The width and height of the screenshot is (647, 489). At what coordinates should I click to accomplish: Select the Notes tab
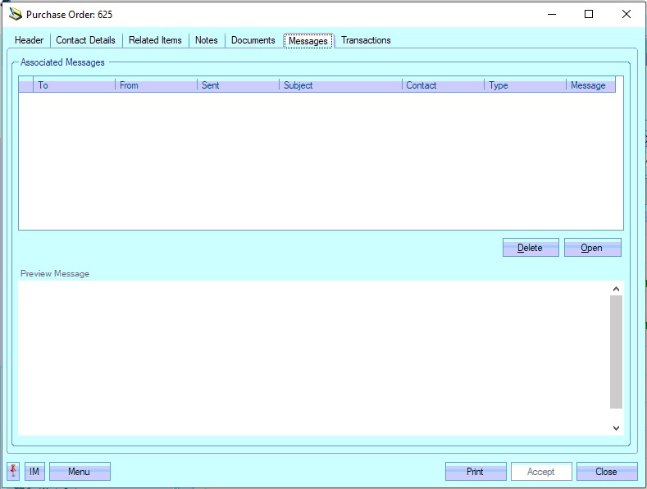207,40
